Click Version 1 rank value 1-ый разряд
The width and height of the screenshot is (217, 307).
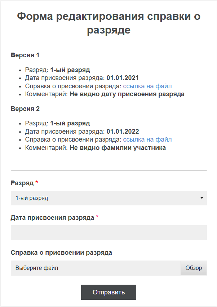[x=70, y=70]
